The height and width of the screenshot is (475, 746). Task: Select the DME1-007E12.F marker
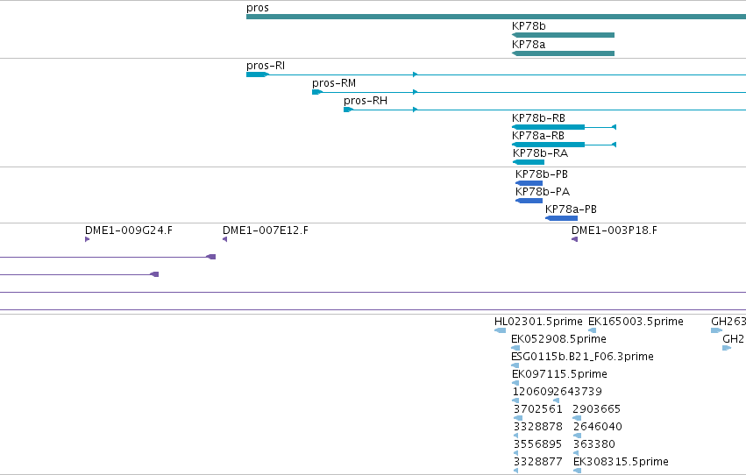click(x=224, y=239)
